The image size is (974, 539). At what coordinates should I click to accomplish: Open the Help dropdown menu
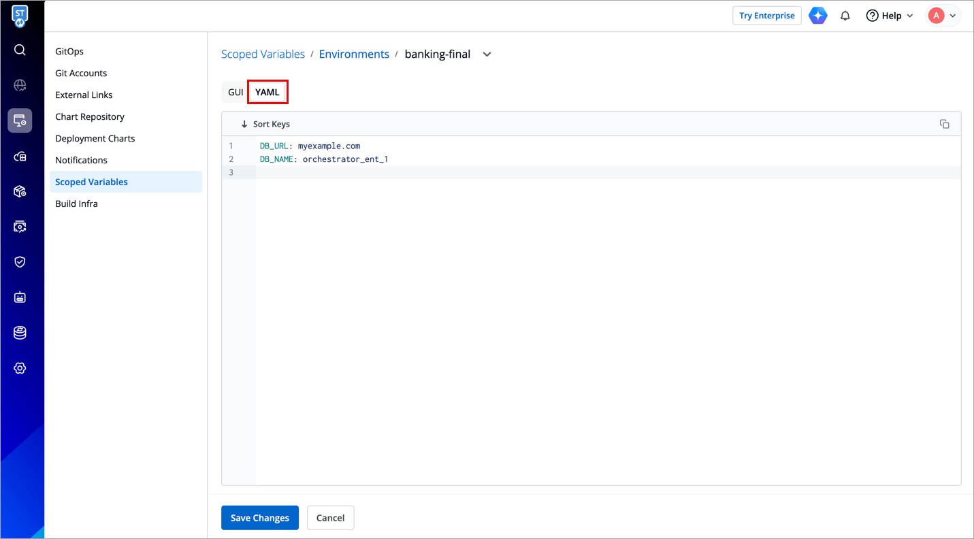click(x=889, y=16)
